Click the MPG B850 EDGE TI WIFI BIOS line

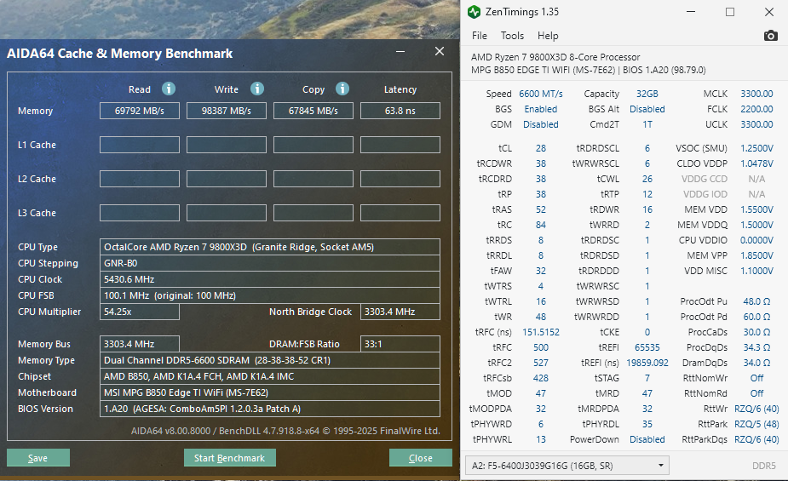(x=588, y=71)
